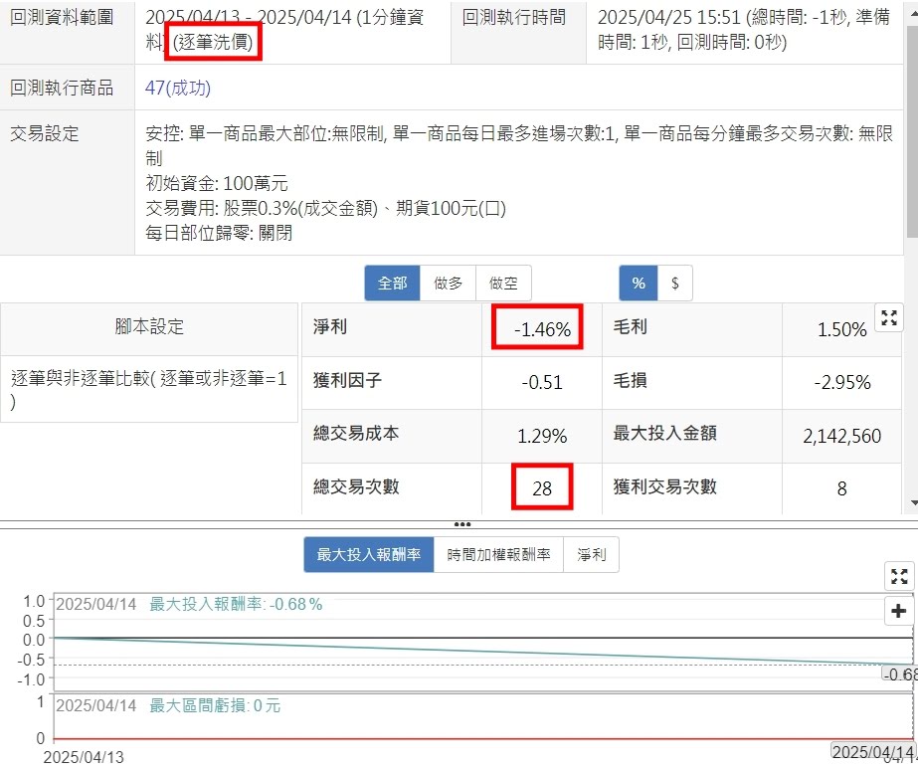Switch to the 時間加權報酬率 chart tab
Screen dimensions: 918x769
coord(498,555)
